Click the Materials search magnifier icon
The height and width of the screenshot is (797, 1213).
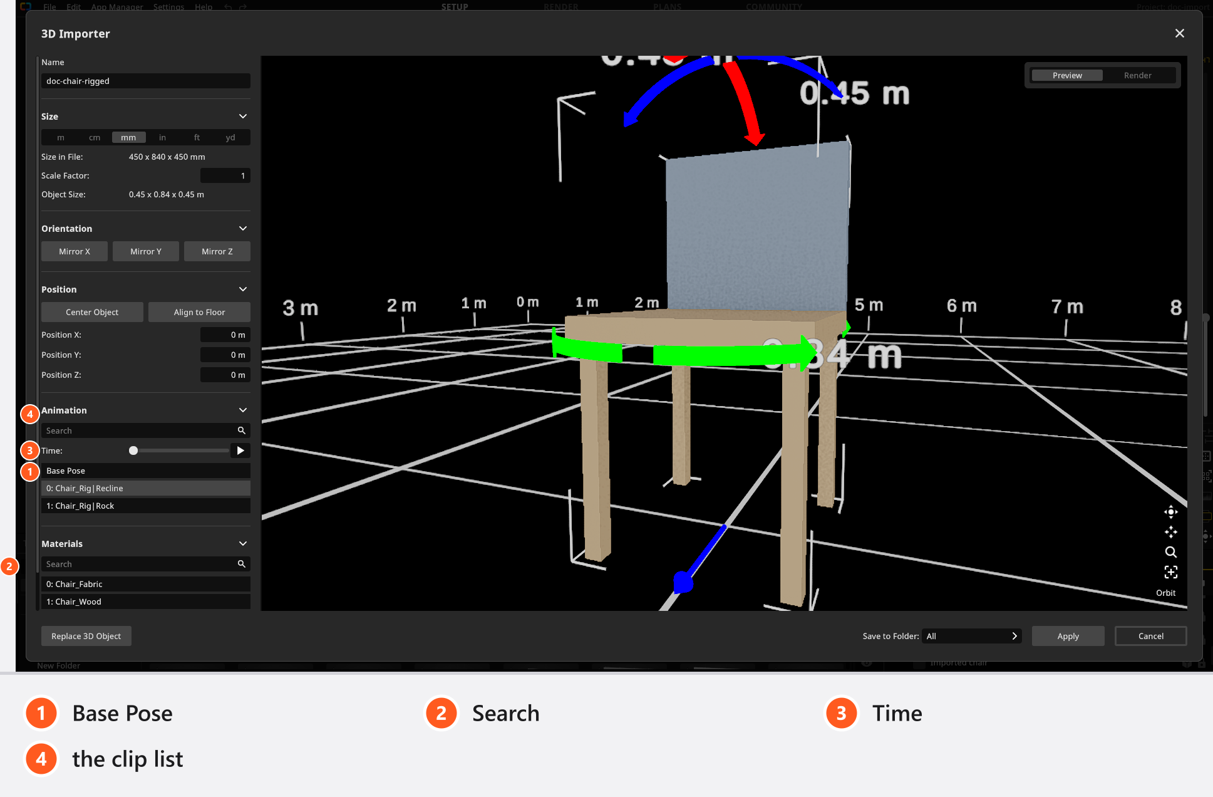click(x=241, y=564)
